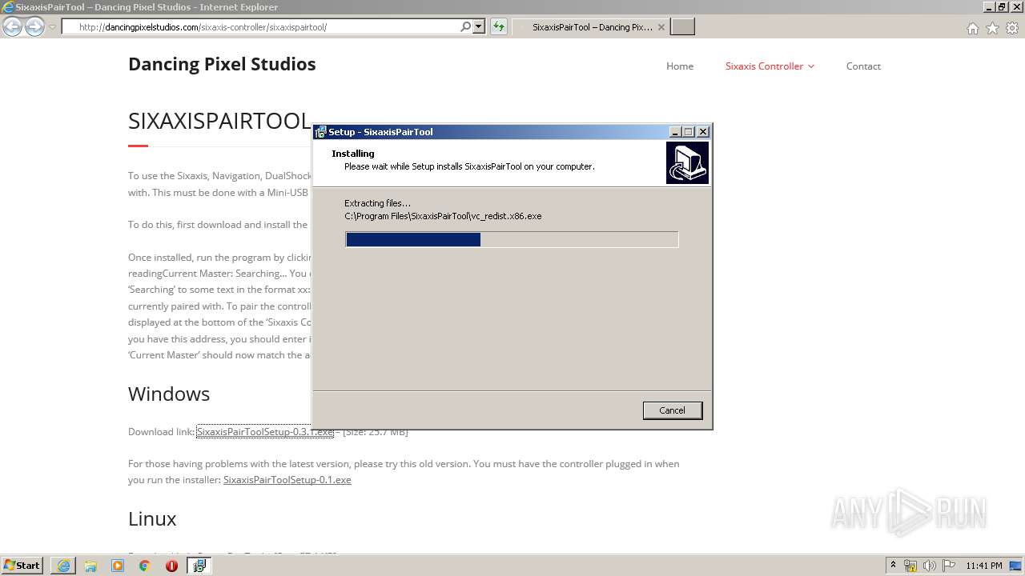Switch to the Setup installer taskbar item
This screenshot has width=1025, height=576.
[199, 566]
